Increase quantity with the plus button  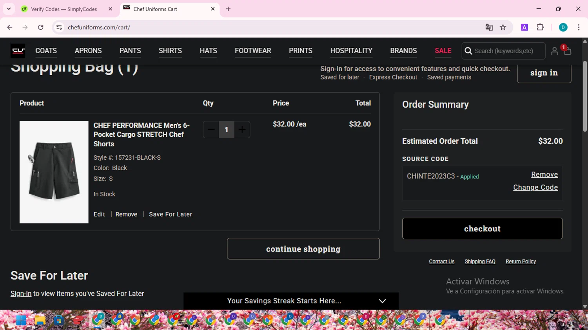(242, 130)
